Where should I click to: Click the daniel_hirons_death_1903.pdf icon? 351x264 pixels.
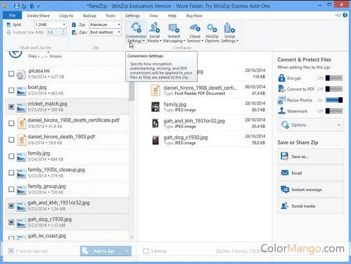pos(22,140)
